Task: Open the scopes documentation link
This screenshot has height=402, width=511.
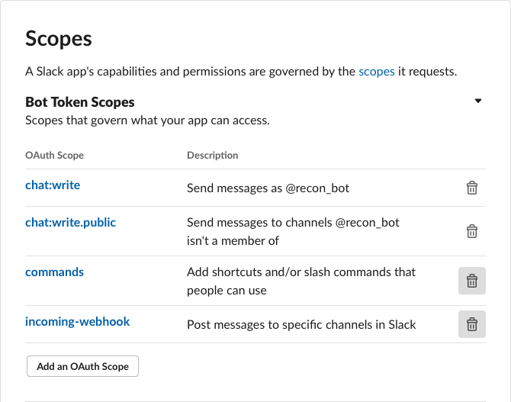Action: point(376,72)
